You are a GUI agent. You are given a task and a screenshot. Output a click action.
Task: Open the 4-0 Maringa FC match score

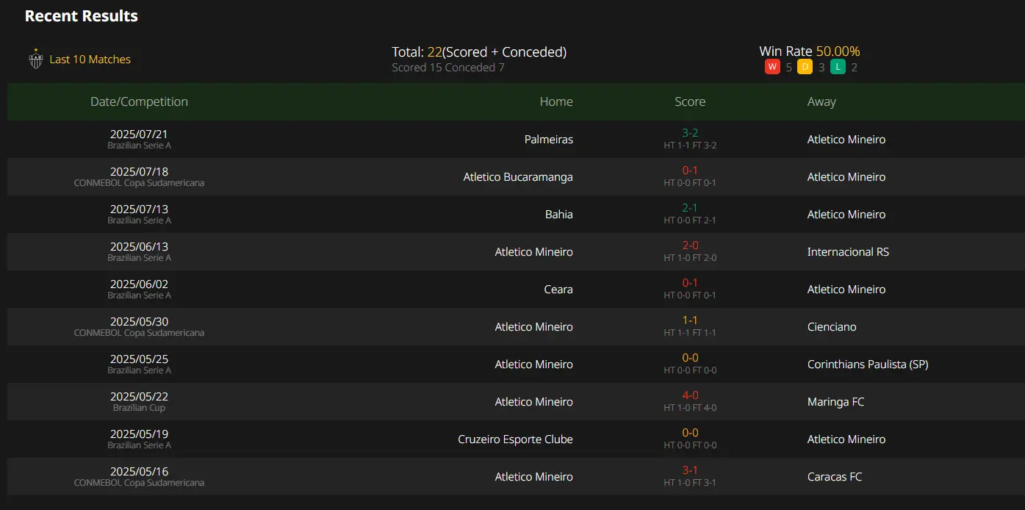(x=690, y=395)
